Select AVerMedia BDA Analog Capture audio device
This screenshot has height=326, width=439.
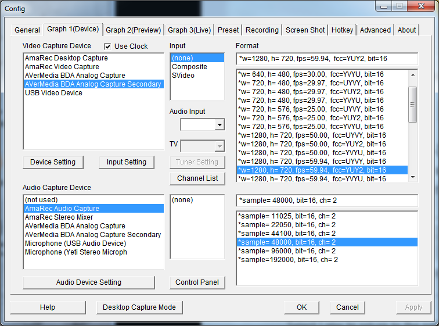[93, 225]
